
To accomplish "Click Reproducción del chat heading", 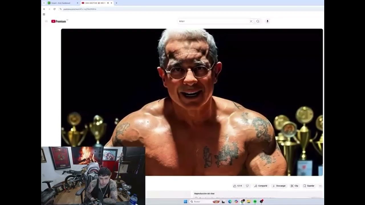I will [204, 194].
